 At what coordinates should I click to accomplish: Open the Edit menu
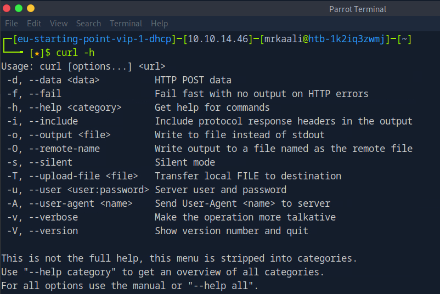click(34, 24)
